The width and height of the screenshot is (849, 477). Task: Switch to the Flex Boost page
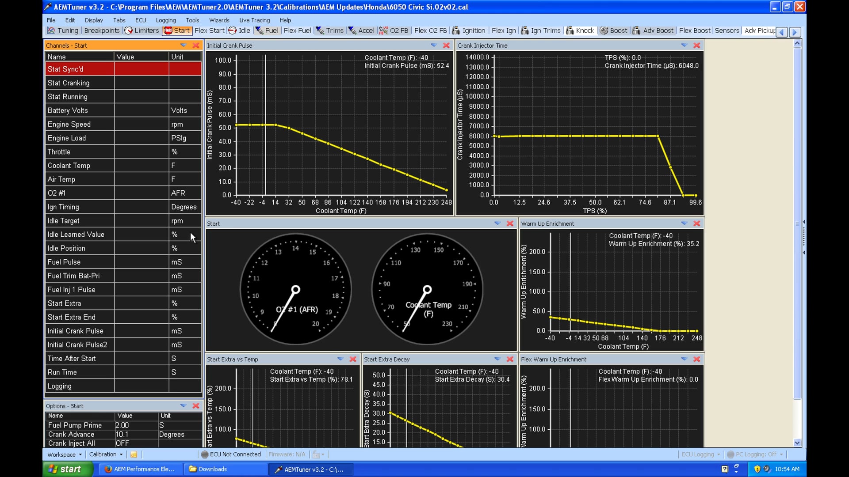[694, 30]
